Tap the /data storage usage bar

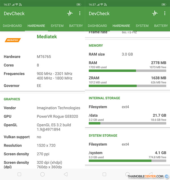[127, 123]
